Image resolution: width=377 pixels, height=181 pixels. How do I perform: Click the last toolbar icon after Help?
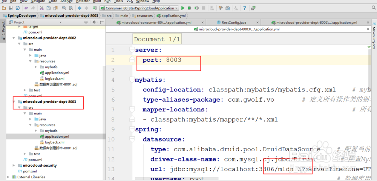(253, 8)
